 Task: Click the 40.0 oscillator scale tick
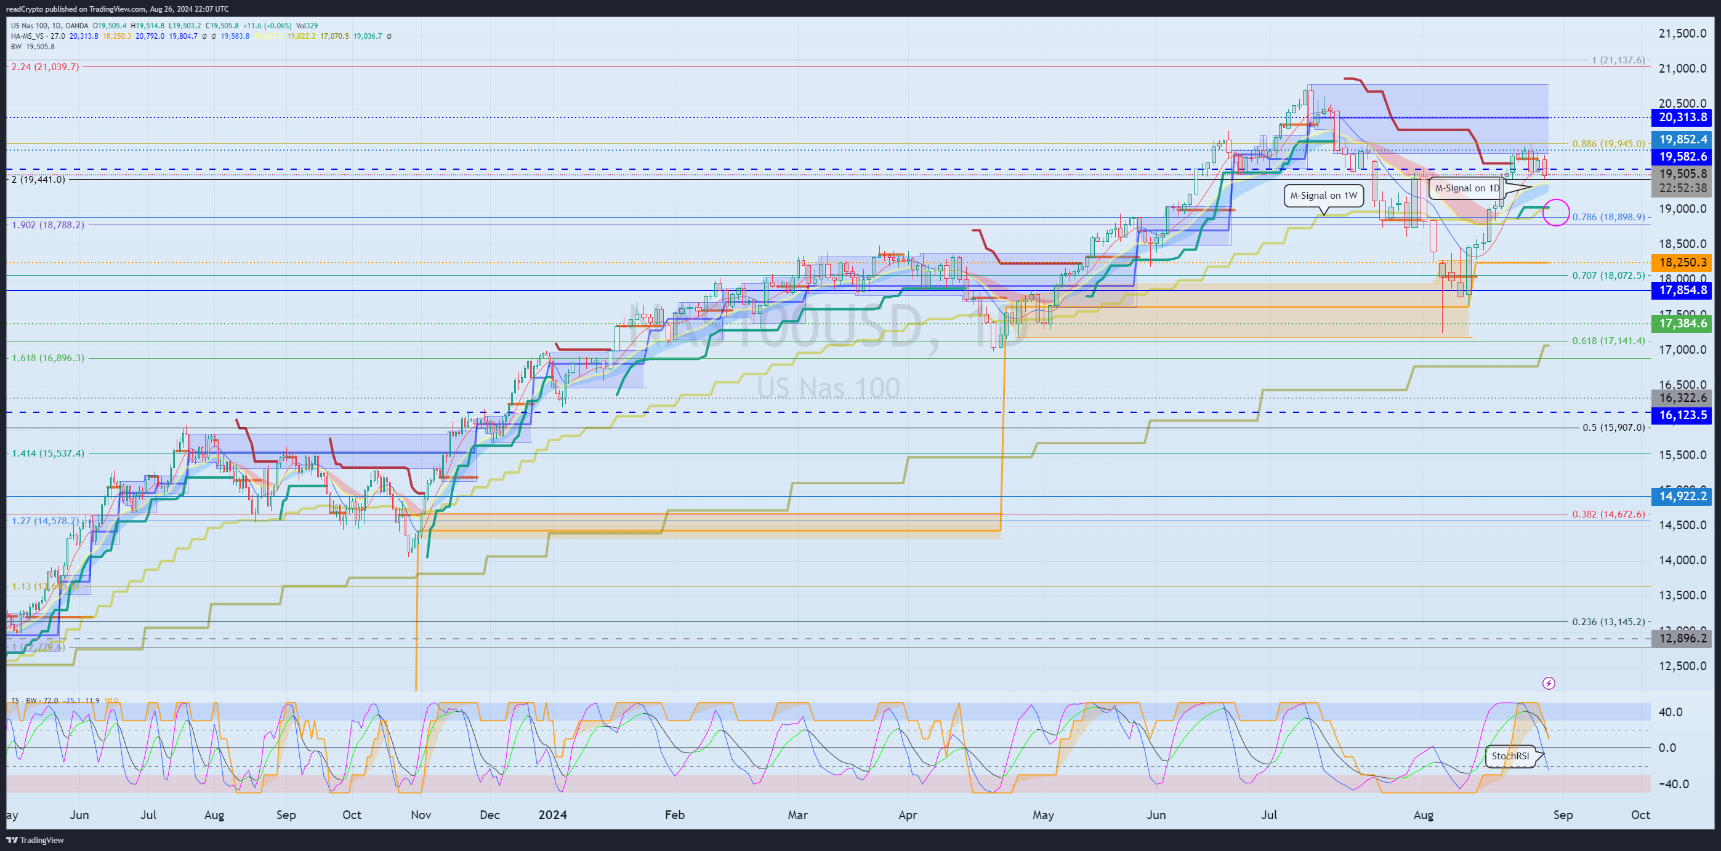[1671, 712]
